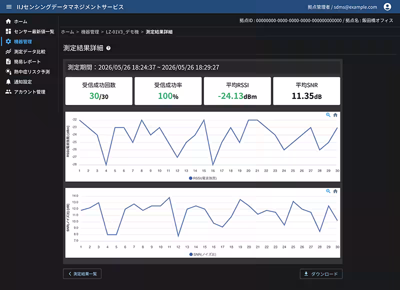
Task: Click zoom magnifier on SNR chart
Action: tap(328, 191)
